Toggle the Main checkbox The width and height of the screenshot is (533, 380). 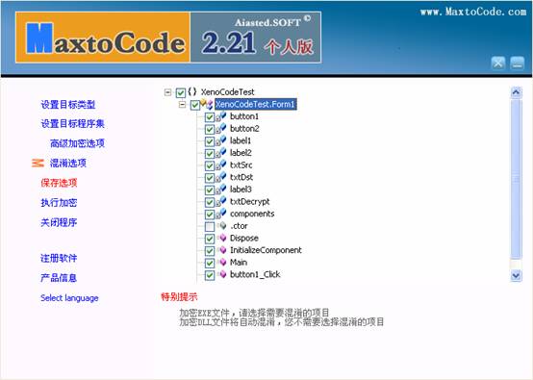[x=210, y=263]
